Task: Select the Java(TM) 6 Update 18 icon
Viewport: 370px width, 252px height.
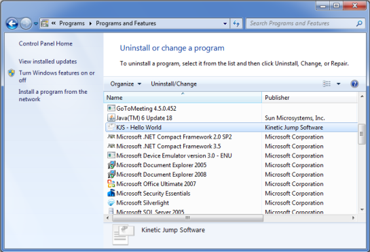Action: [111, 118]
